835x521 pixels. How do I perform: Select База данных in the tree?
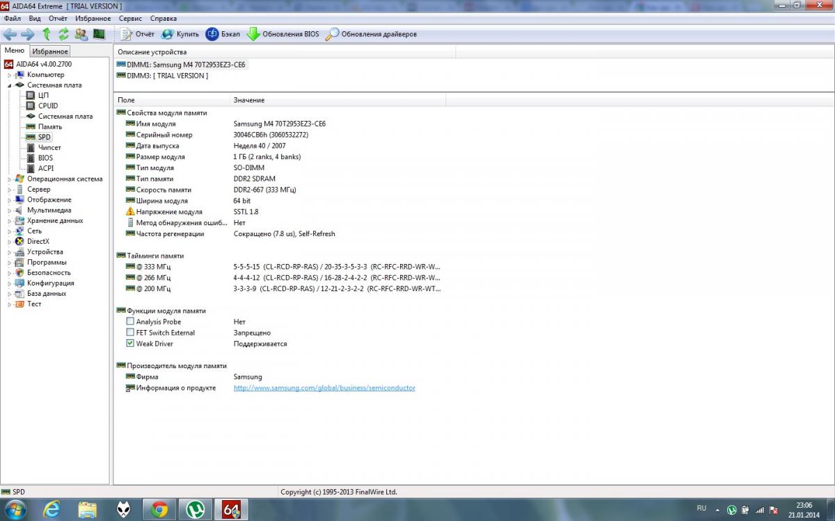(x=47, y=293)
